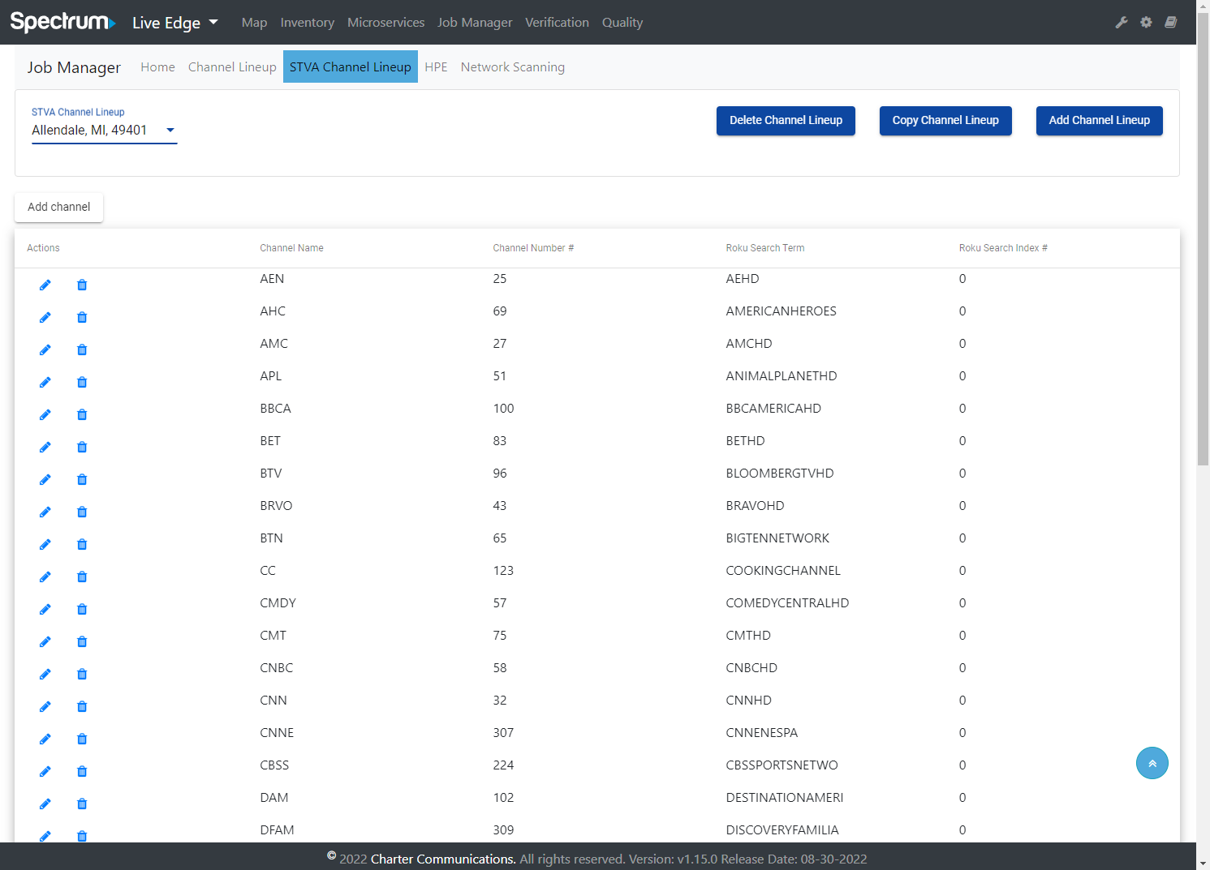Edit the APL channel row
The width and height of the screenshot is (1210, 870).
(45, 382)
